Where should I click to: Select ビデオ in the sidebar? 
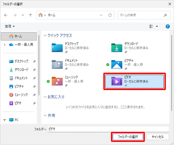point(15,103)
